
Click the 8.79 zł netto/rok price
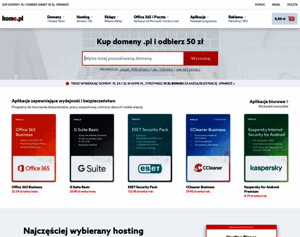click(x=255, y=196)
